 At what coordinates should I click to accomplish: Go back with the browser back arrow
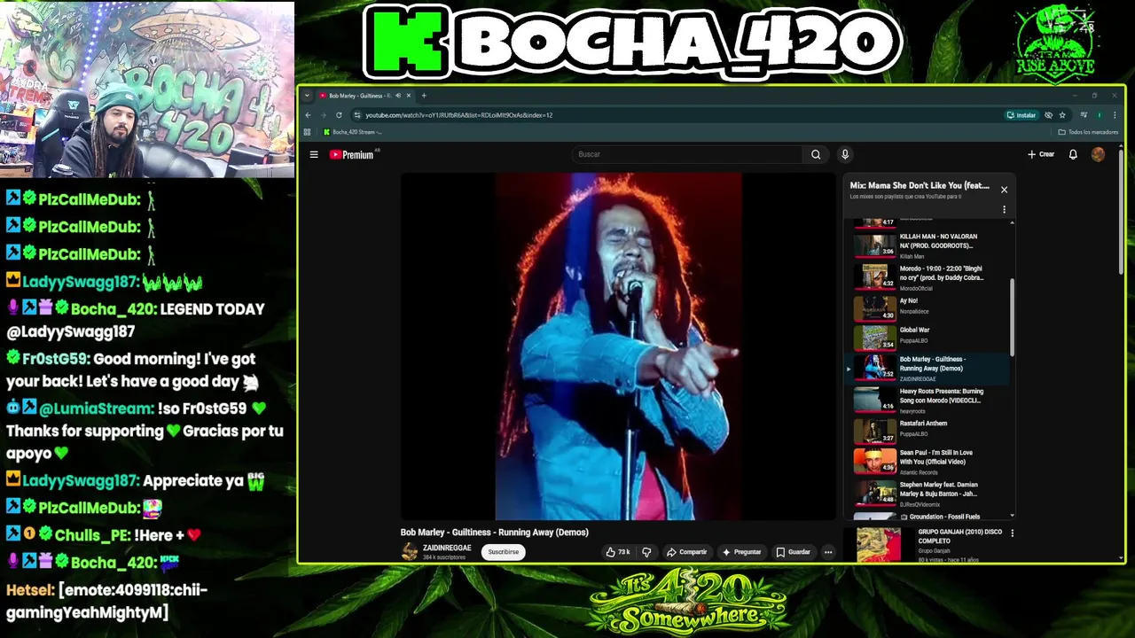tap(308, 115)
